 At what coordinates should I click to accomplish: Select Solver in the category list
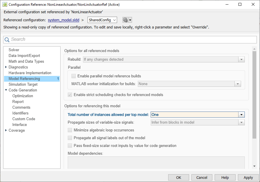coord(14,50)
